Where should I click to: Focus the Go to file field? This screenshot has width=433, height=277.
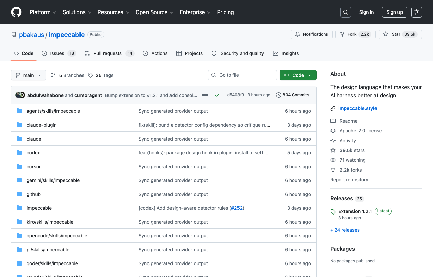243,75
